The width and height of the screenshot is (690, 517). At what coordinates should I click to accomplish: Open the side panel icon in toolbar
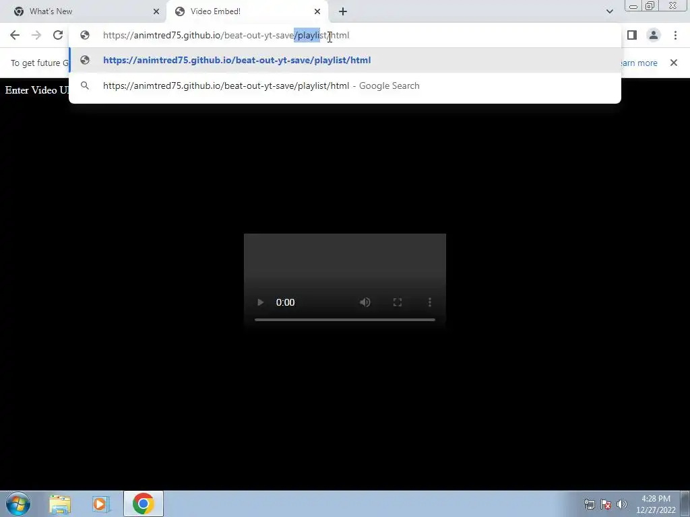tap(632, 35)
